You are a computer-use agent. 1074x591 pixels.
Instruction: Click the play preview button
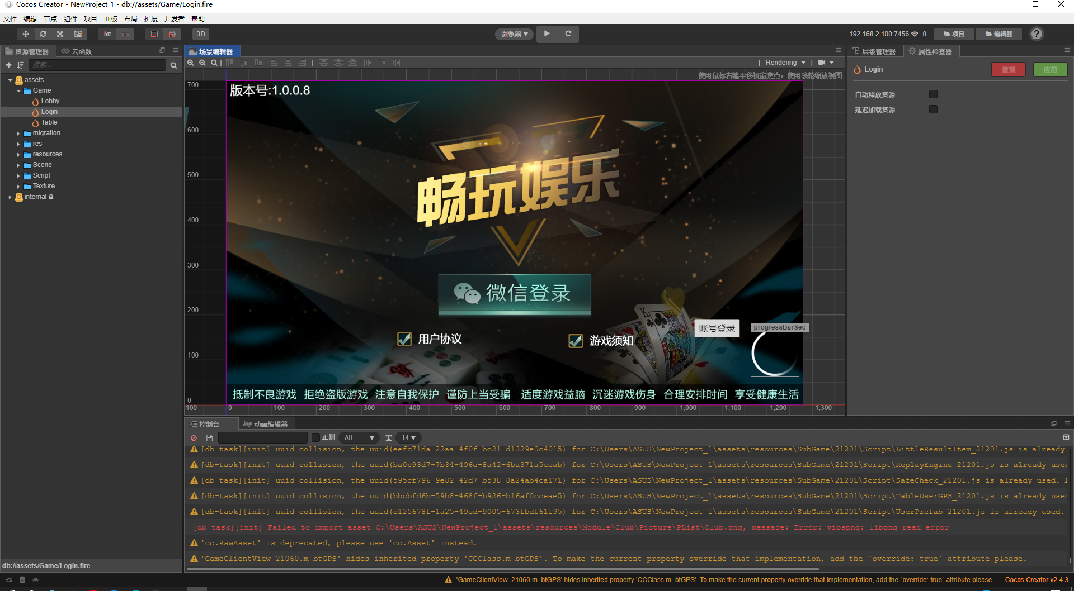pos(547,34)
